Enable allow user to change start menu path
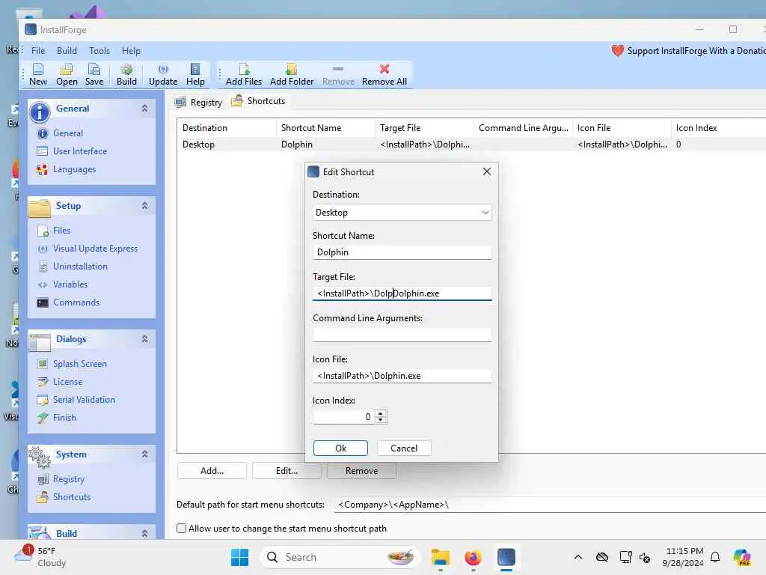The width and height of the screenshot is (766, 575). click(x=181, y=529)
